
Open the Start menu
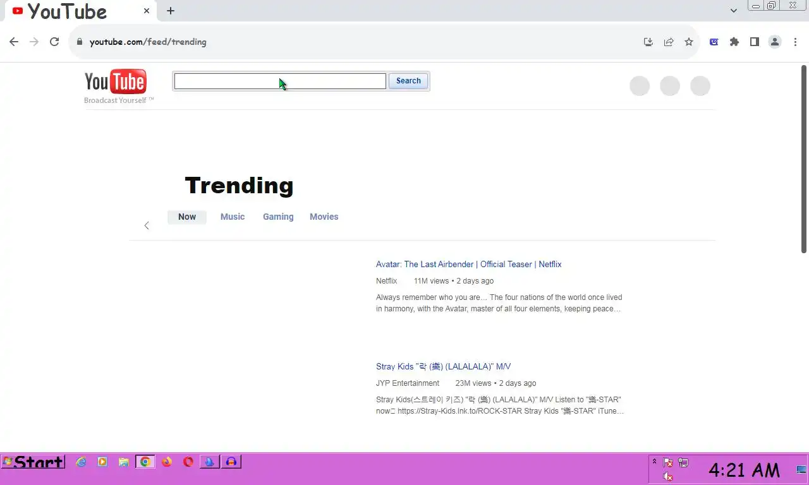(33, 462)
